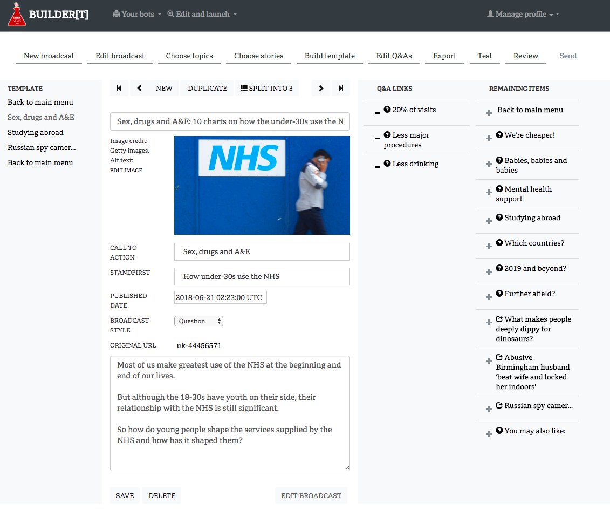
Task: Add 'Further afield?' with plus icon
Action: click(x=489, y=297)
